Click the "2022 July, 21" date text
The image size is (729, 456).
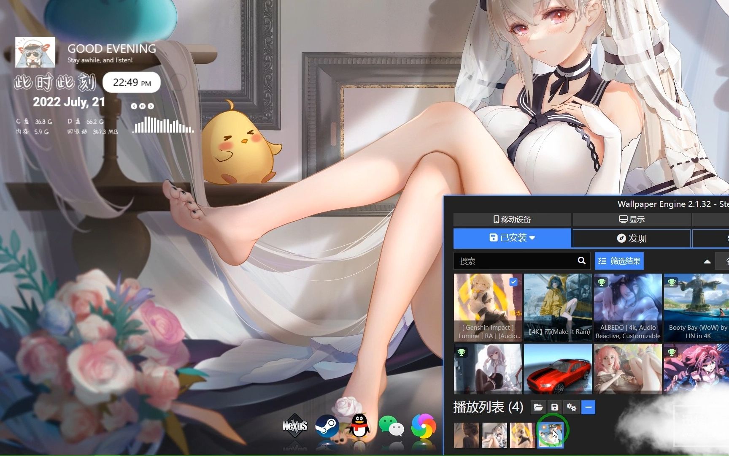coord(69,102)
